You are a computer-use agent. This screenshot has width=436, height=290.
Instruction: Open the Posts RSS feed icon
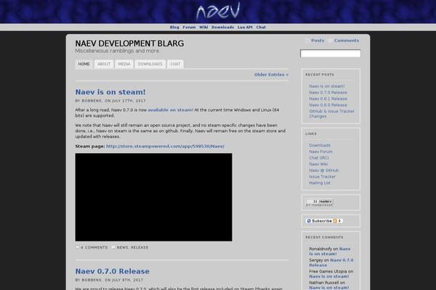tap(307, 41)
